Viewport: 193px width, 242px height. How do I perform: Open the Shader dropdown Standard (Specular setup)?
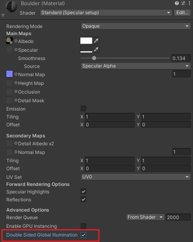tap(106, 13)
